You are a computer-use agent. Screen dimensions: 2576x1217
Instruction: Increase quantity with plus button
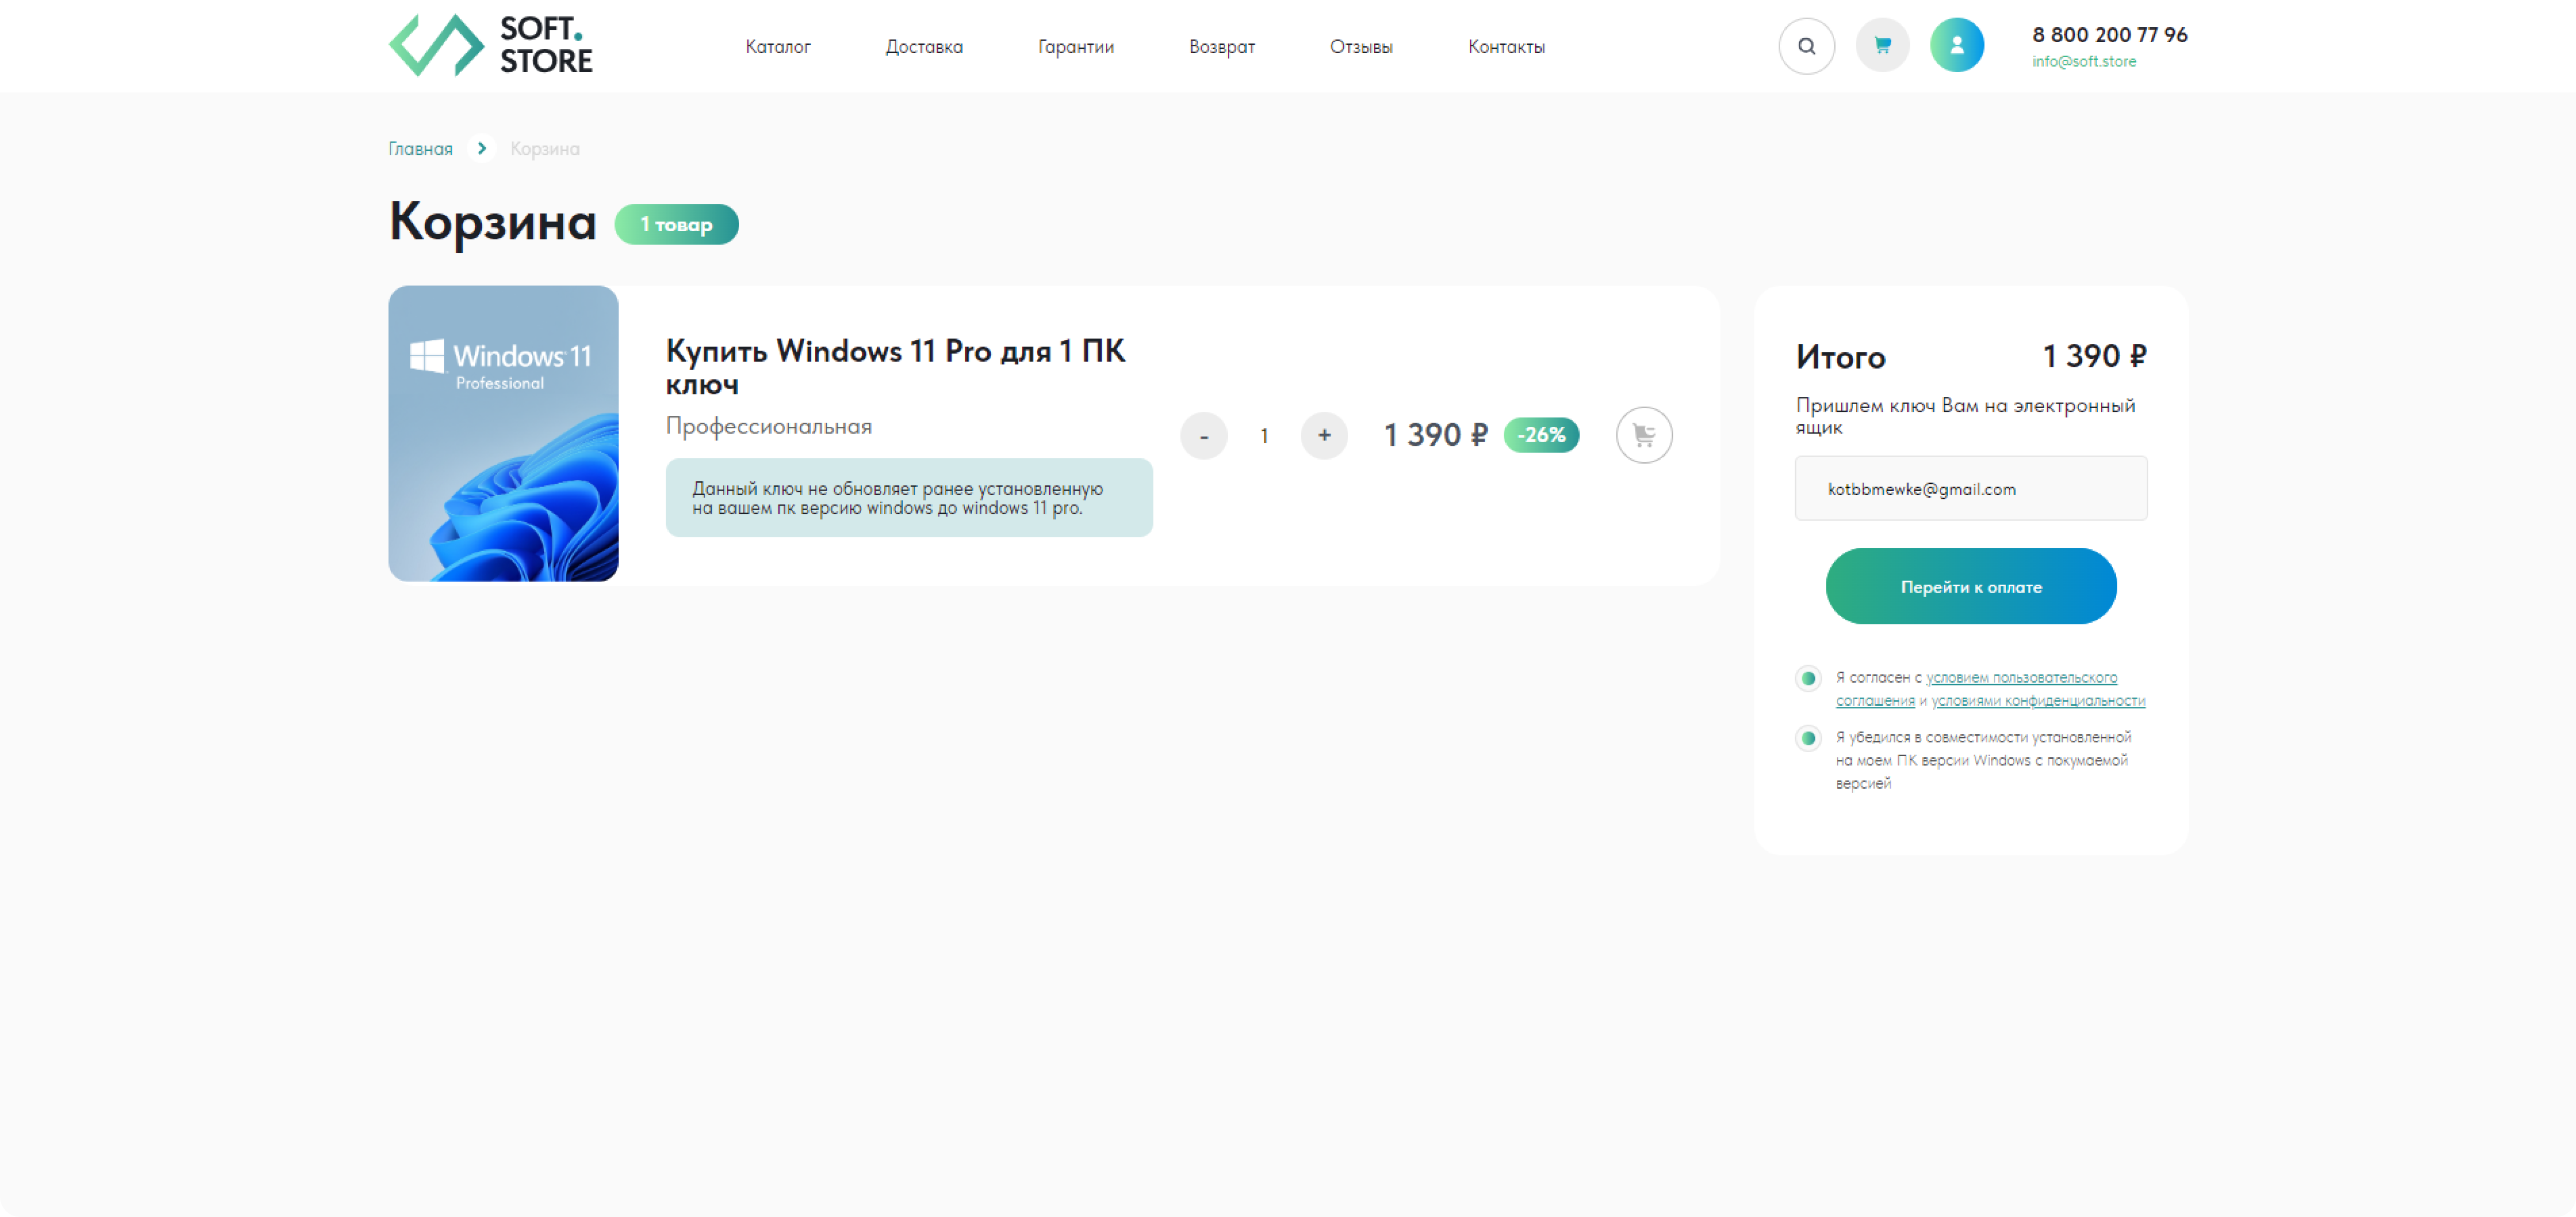(1324, 436)
